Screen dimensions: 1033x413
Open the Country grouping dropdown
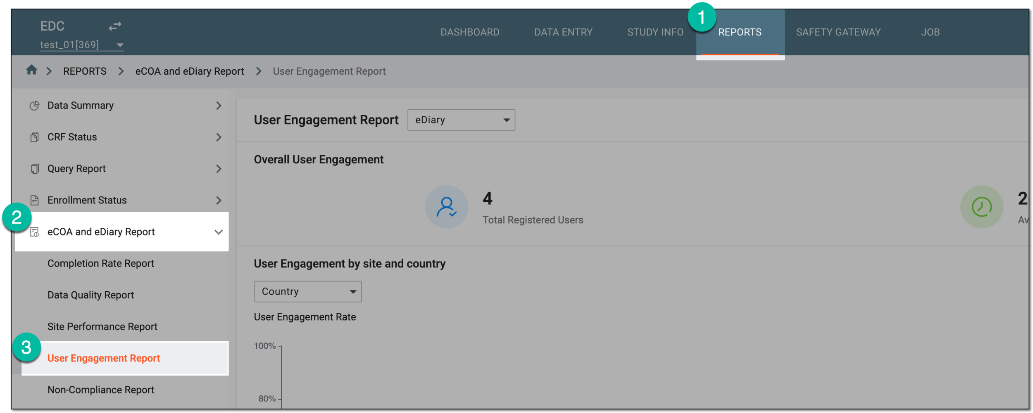308,292
